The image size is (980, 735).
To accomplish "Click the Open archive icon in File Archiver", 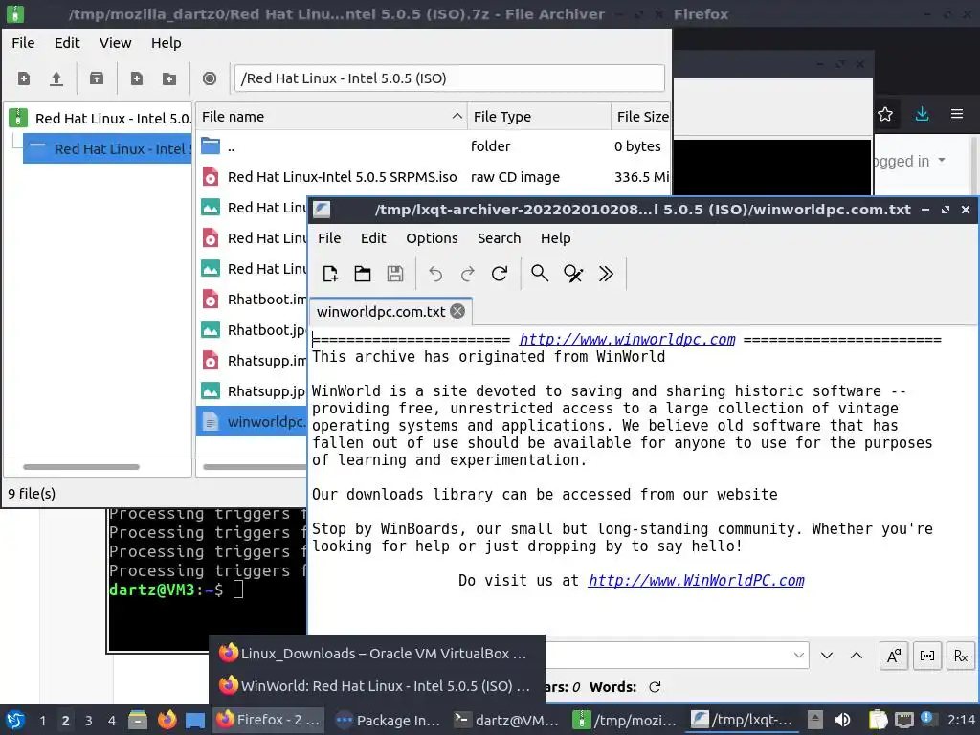I will click(56, 78).
